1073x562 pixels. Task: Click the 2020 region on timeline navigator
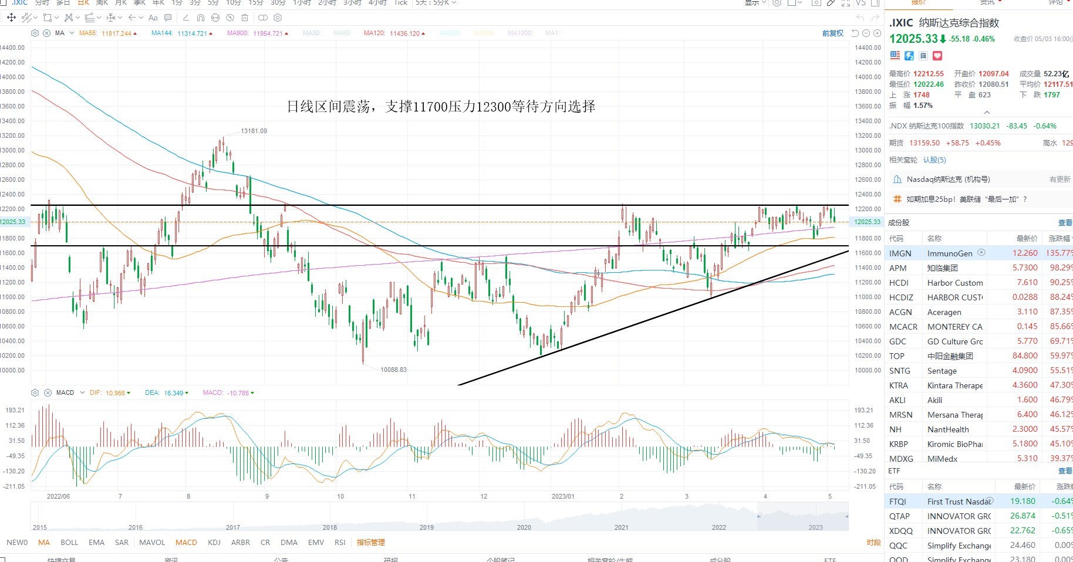[x=524, y=527]
